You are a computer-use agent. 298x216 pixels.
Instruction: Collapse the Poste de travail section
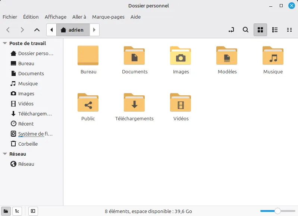pyautogui.click(x=5, y=43)
